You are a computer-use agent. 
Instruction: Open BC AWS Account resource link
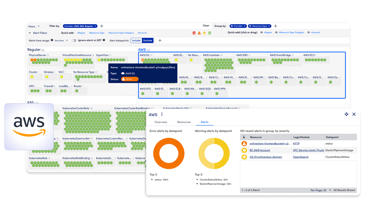click(260, 150)
